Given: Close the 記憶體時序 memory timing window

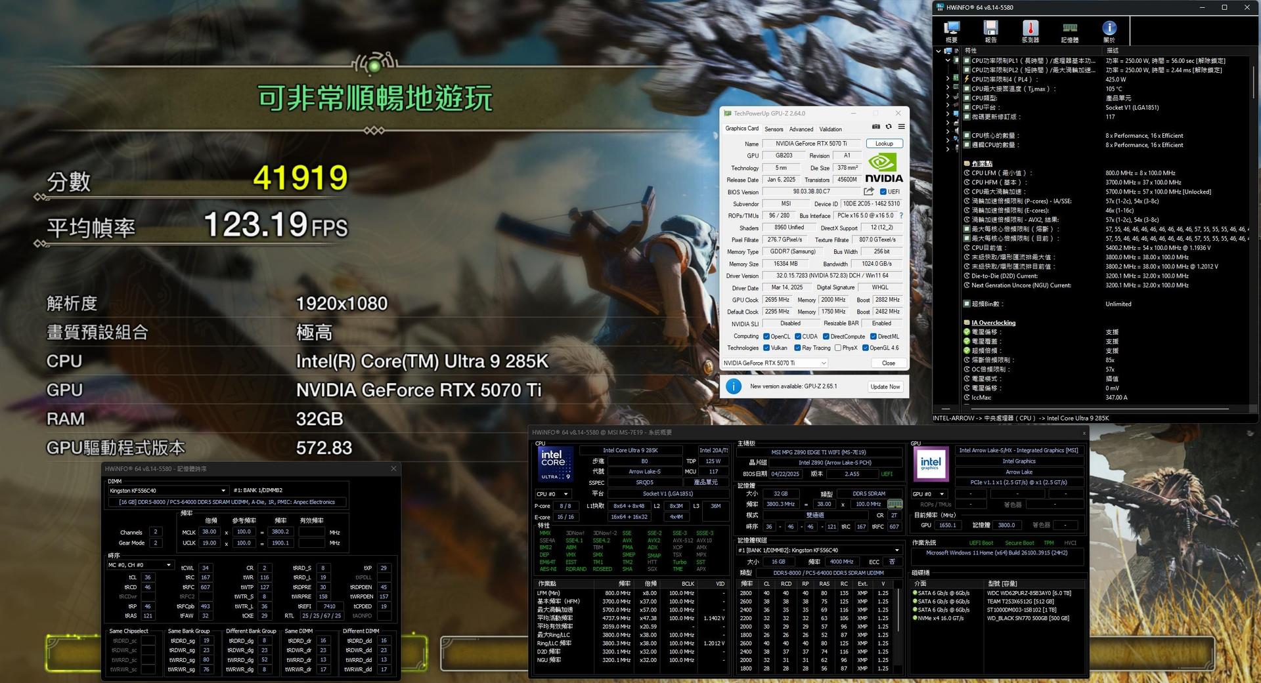Looking at the screenshot, I should pyautogui.click(x=393, y=468).
